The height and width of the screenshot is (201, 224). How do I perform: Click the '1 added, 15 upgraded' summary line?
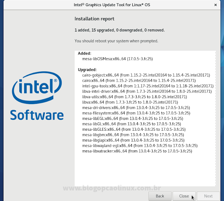[x=120, y=30]
